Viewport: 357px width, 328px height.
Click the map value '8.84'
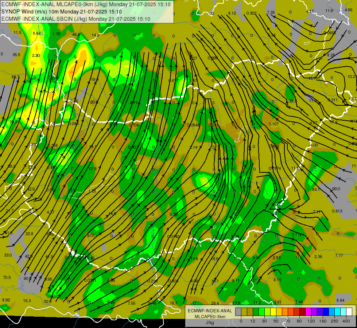coord(37,33)
